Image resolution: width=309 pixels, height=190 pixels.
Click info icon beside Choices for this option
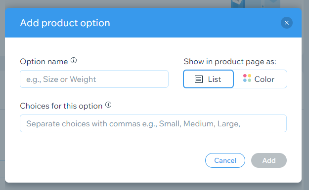[x=108, y=105]
